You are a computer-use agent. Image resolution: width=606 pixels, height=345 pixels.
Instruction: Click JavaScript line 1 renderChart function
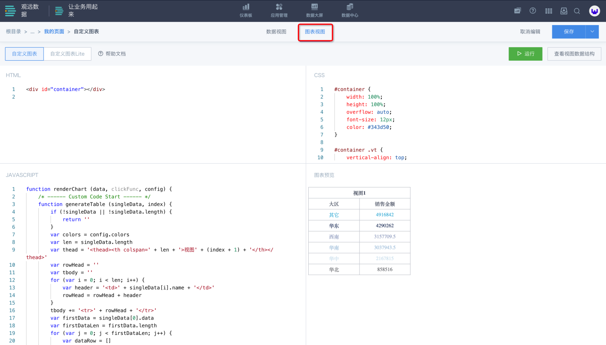99,189
